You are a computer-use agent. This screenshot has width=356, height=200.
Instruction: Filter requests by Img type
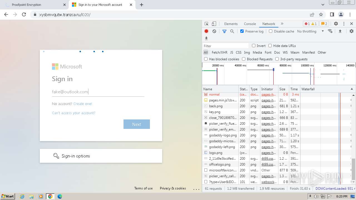247,52
